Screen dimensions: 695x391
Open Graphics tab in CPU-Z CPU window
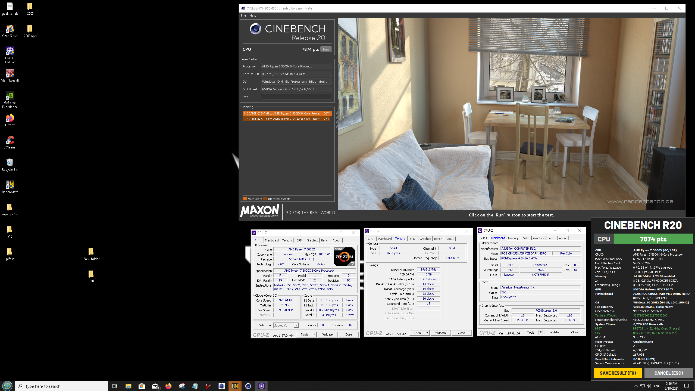click(312, 240)
